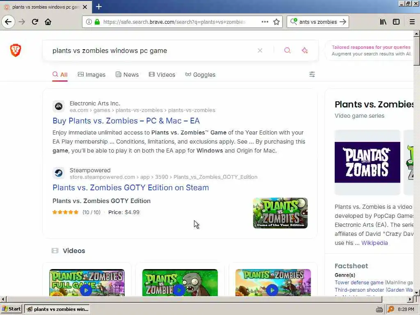Viewport: 420px width, 315px height.
Task: Open Tower defense game genre link
Action: coord(359,282)
